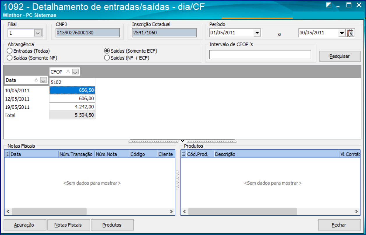Click the 12/05/2011 row header
This screenshot has width=366, height=235.
(x=26, y=99)
